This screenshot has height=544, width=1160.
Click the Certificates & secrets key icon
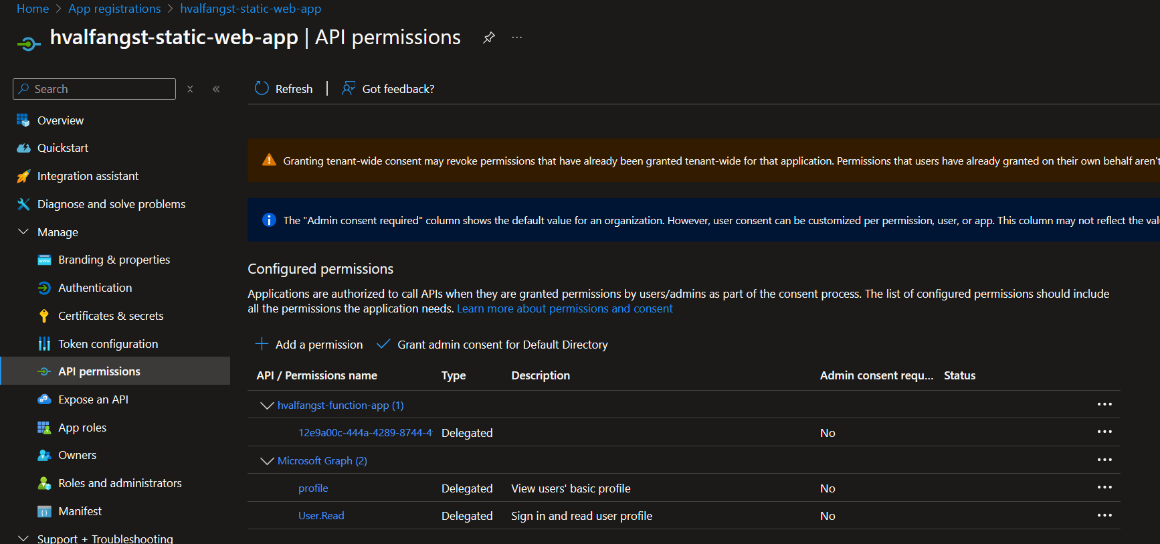click(x=44, y=316)
